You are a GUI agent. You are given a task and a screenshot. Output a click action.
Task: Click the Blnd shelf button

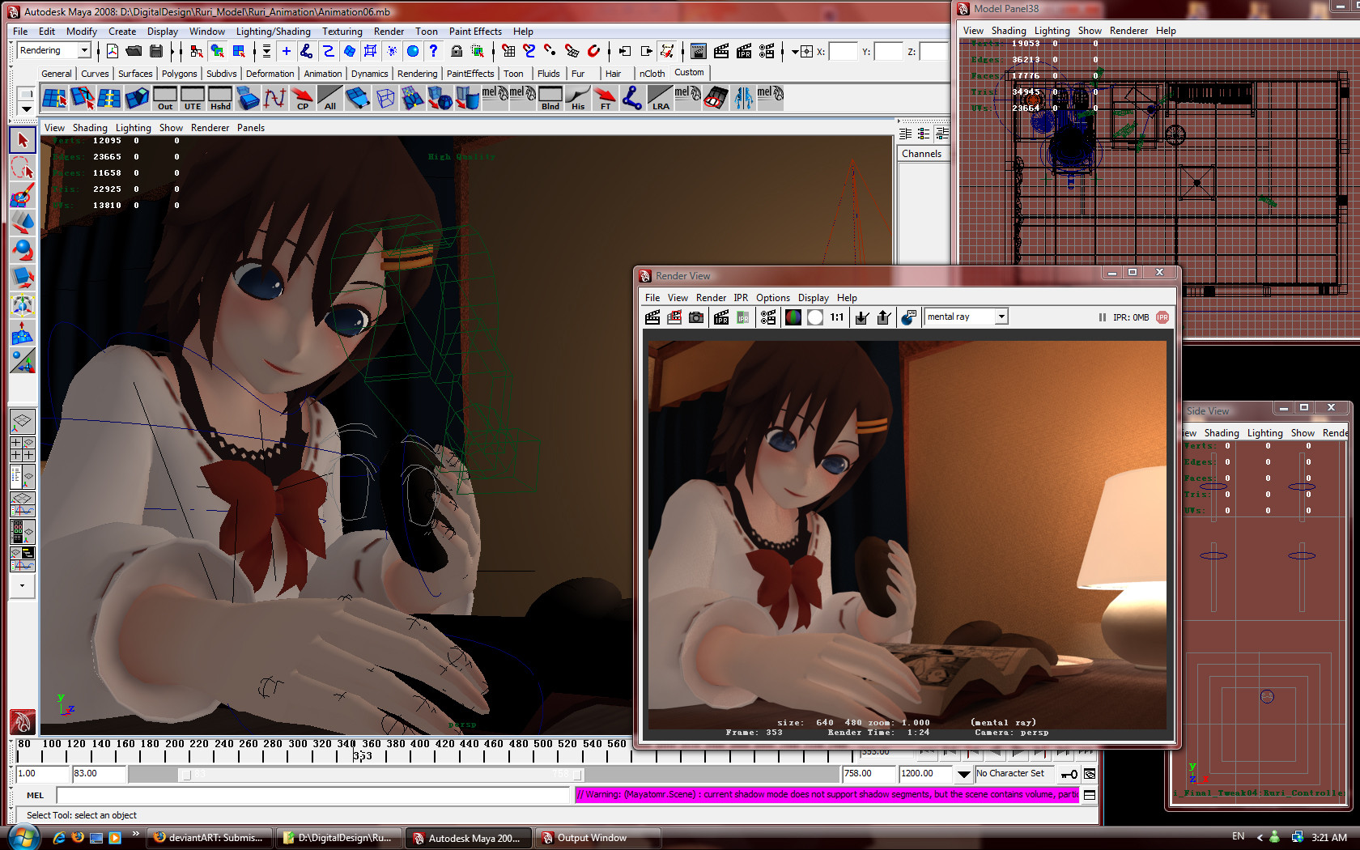(550, 98)
